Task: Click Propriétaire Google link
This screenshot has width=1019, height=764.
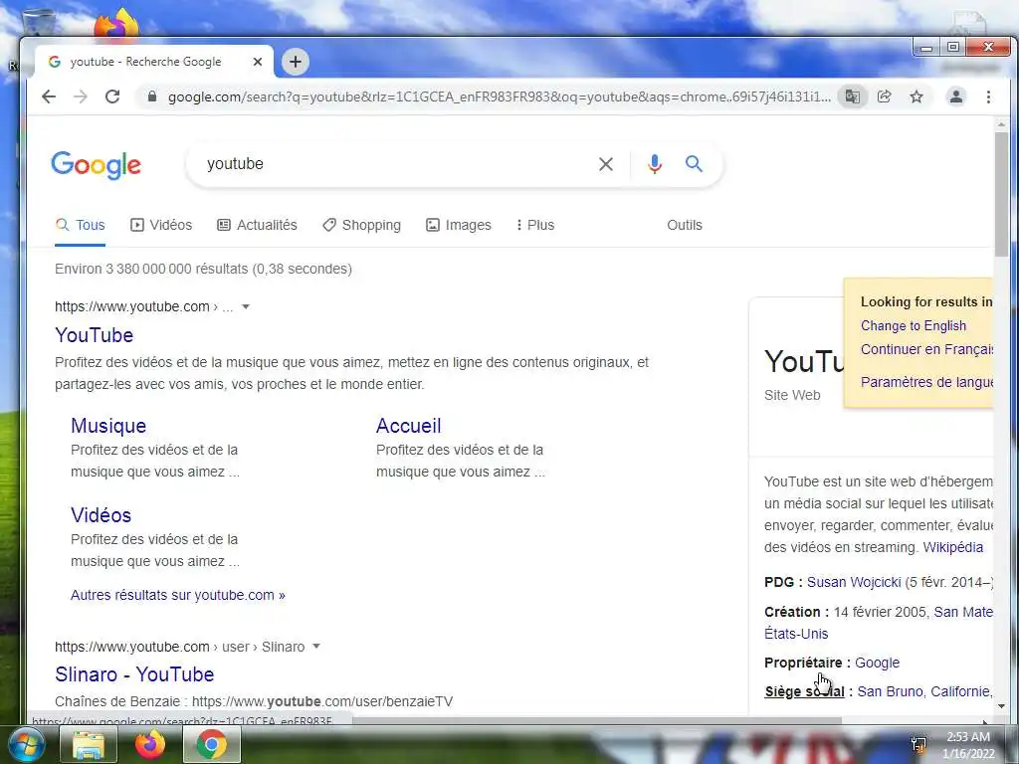Action: [878, 663]
